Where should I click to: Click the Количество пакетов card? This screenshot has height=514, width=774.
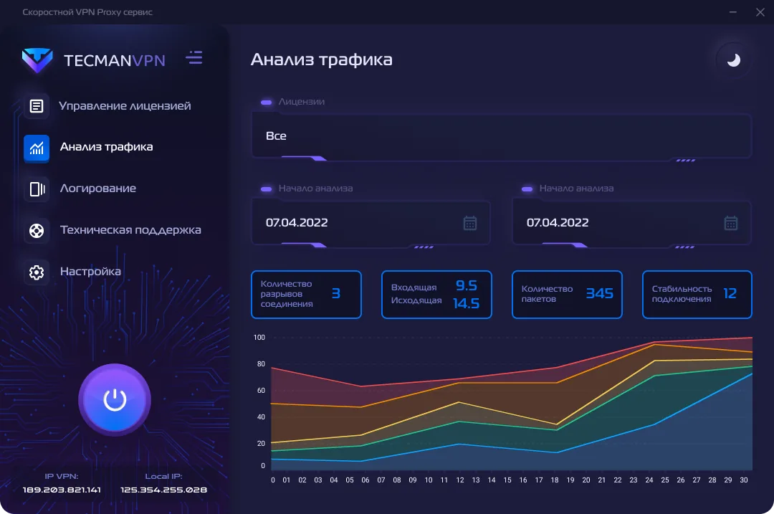click(x=567, y=295)
